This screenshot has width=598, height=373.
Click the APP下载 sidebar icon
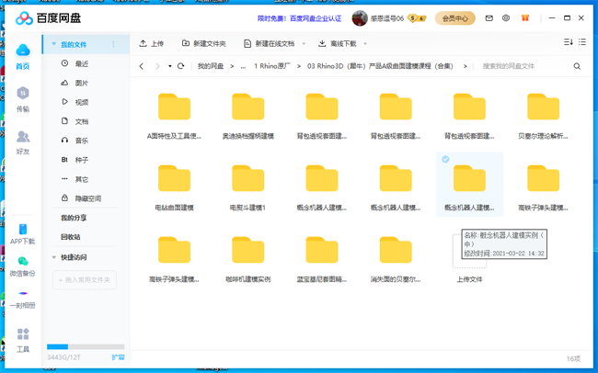tap(22, 233)
